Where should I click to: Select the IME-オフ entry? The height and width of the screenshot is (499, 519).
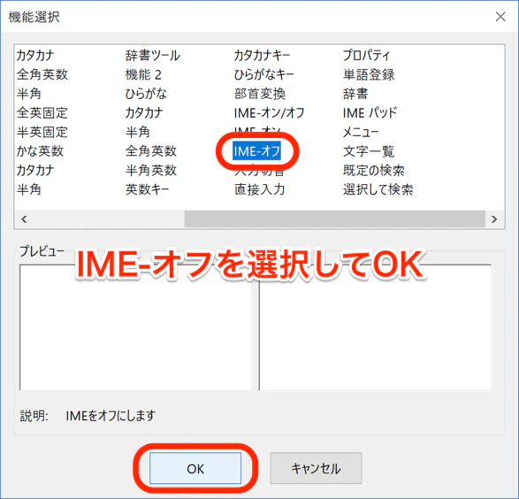pyautogui.click(x=257, y=151)
